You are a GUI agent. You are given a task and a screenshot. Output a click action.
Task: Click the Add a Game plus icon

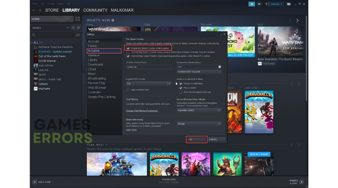click(x=35, y=182)
